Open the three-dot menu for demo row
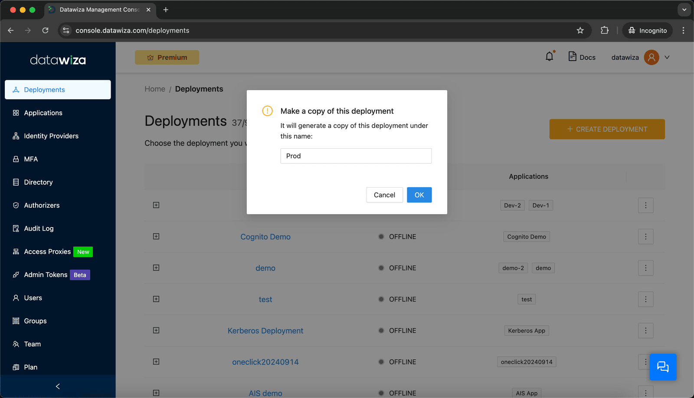694x398 pixels. coord(645,268)
